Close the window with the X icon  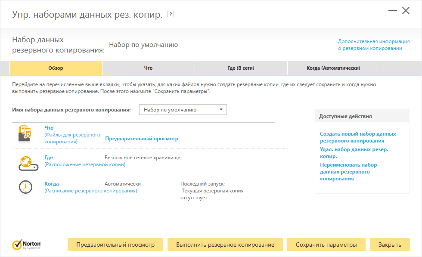point(406,11)
